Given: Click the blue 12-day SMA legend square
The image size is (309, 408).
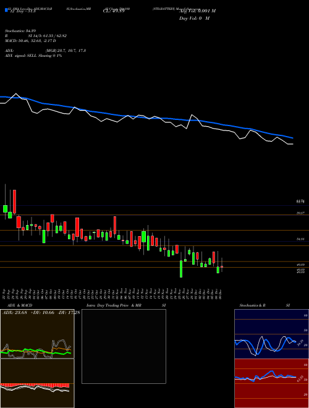Looking at the screenshot, I should [6, 10].
